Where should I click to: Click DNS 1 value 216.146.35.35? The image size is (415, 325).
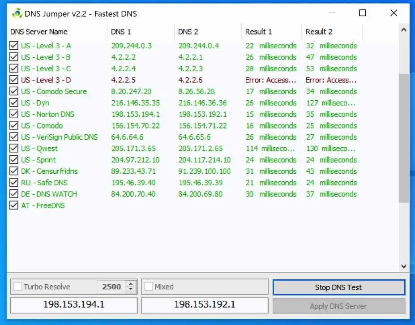point(136,103)
